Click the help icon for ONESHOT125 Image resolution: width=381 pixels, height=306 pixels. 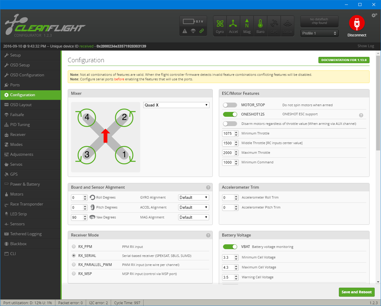click(361, 115)
